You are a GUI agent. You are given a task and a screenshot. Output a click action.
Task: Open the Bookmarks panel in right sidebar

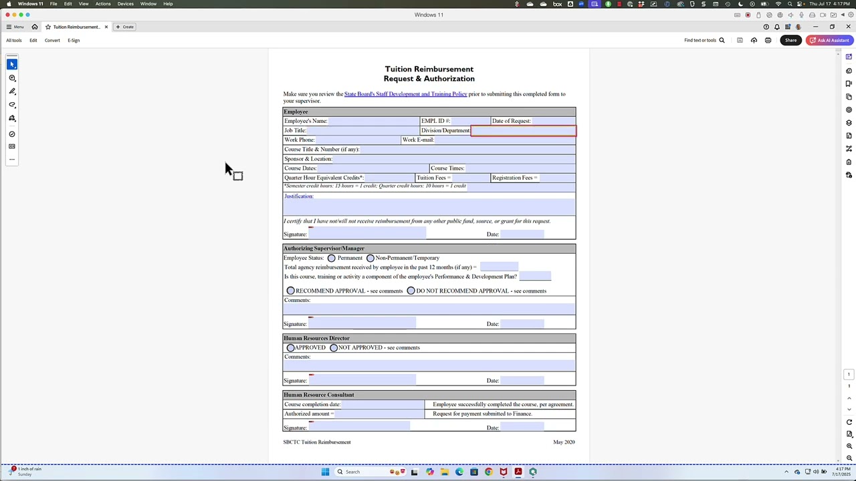(x=849, y=84)
